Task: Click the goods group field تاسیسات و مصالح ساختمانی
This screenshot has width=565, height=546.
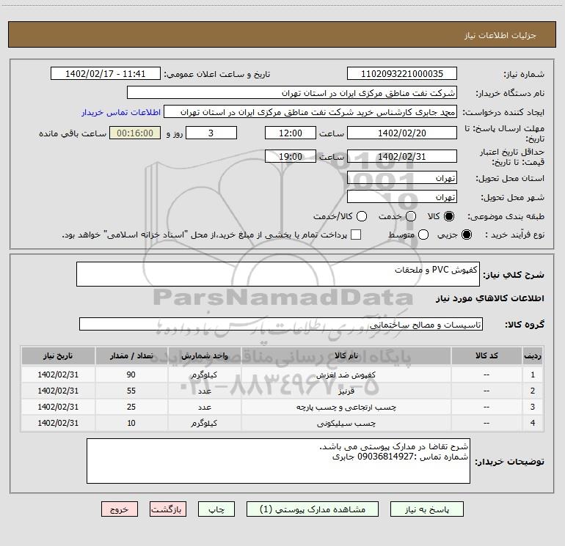Action: pyautogui.click(x=281, y=324)
